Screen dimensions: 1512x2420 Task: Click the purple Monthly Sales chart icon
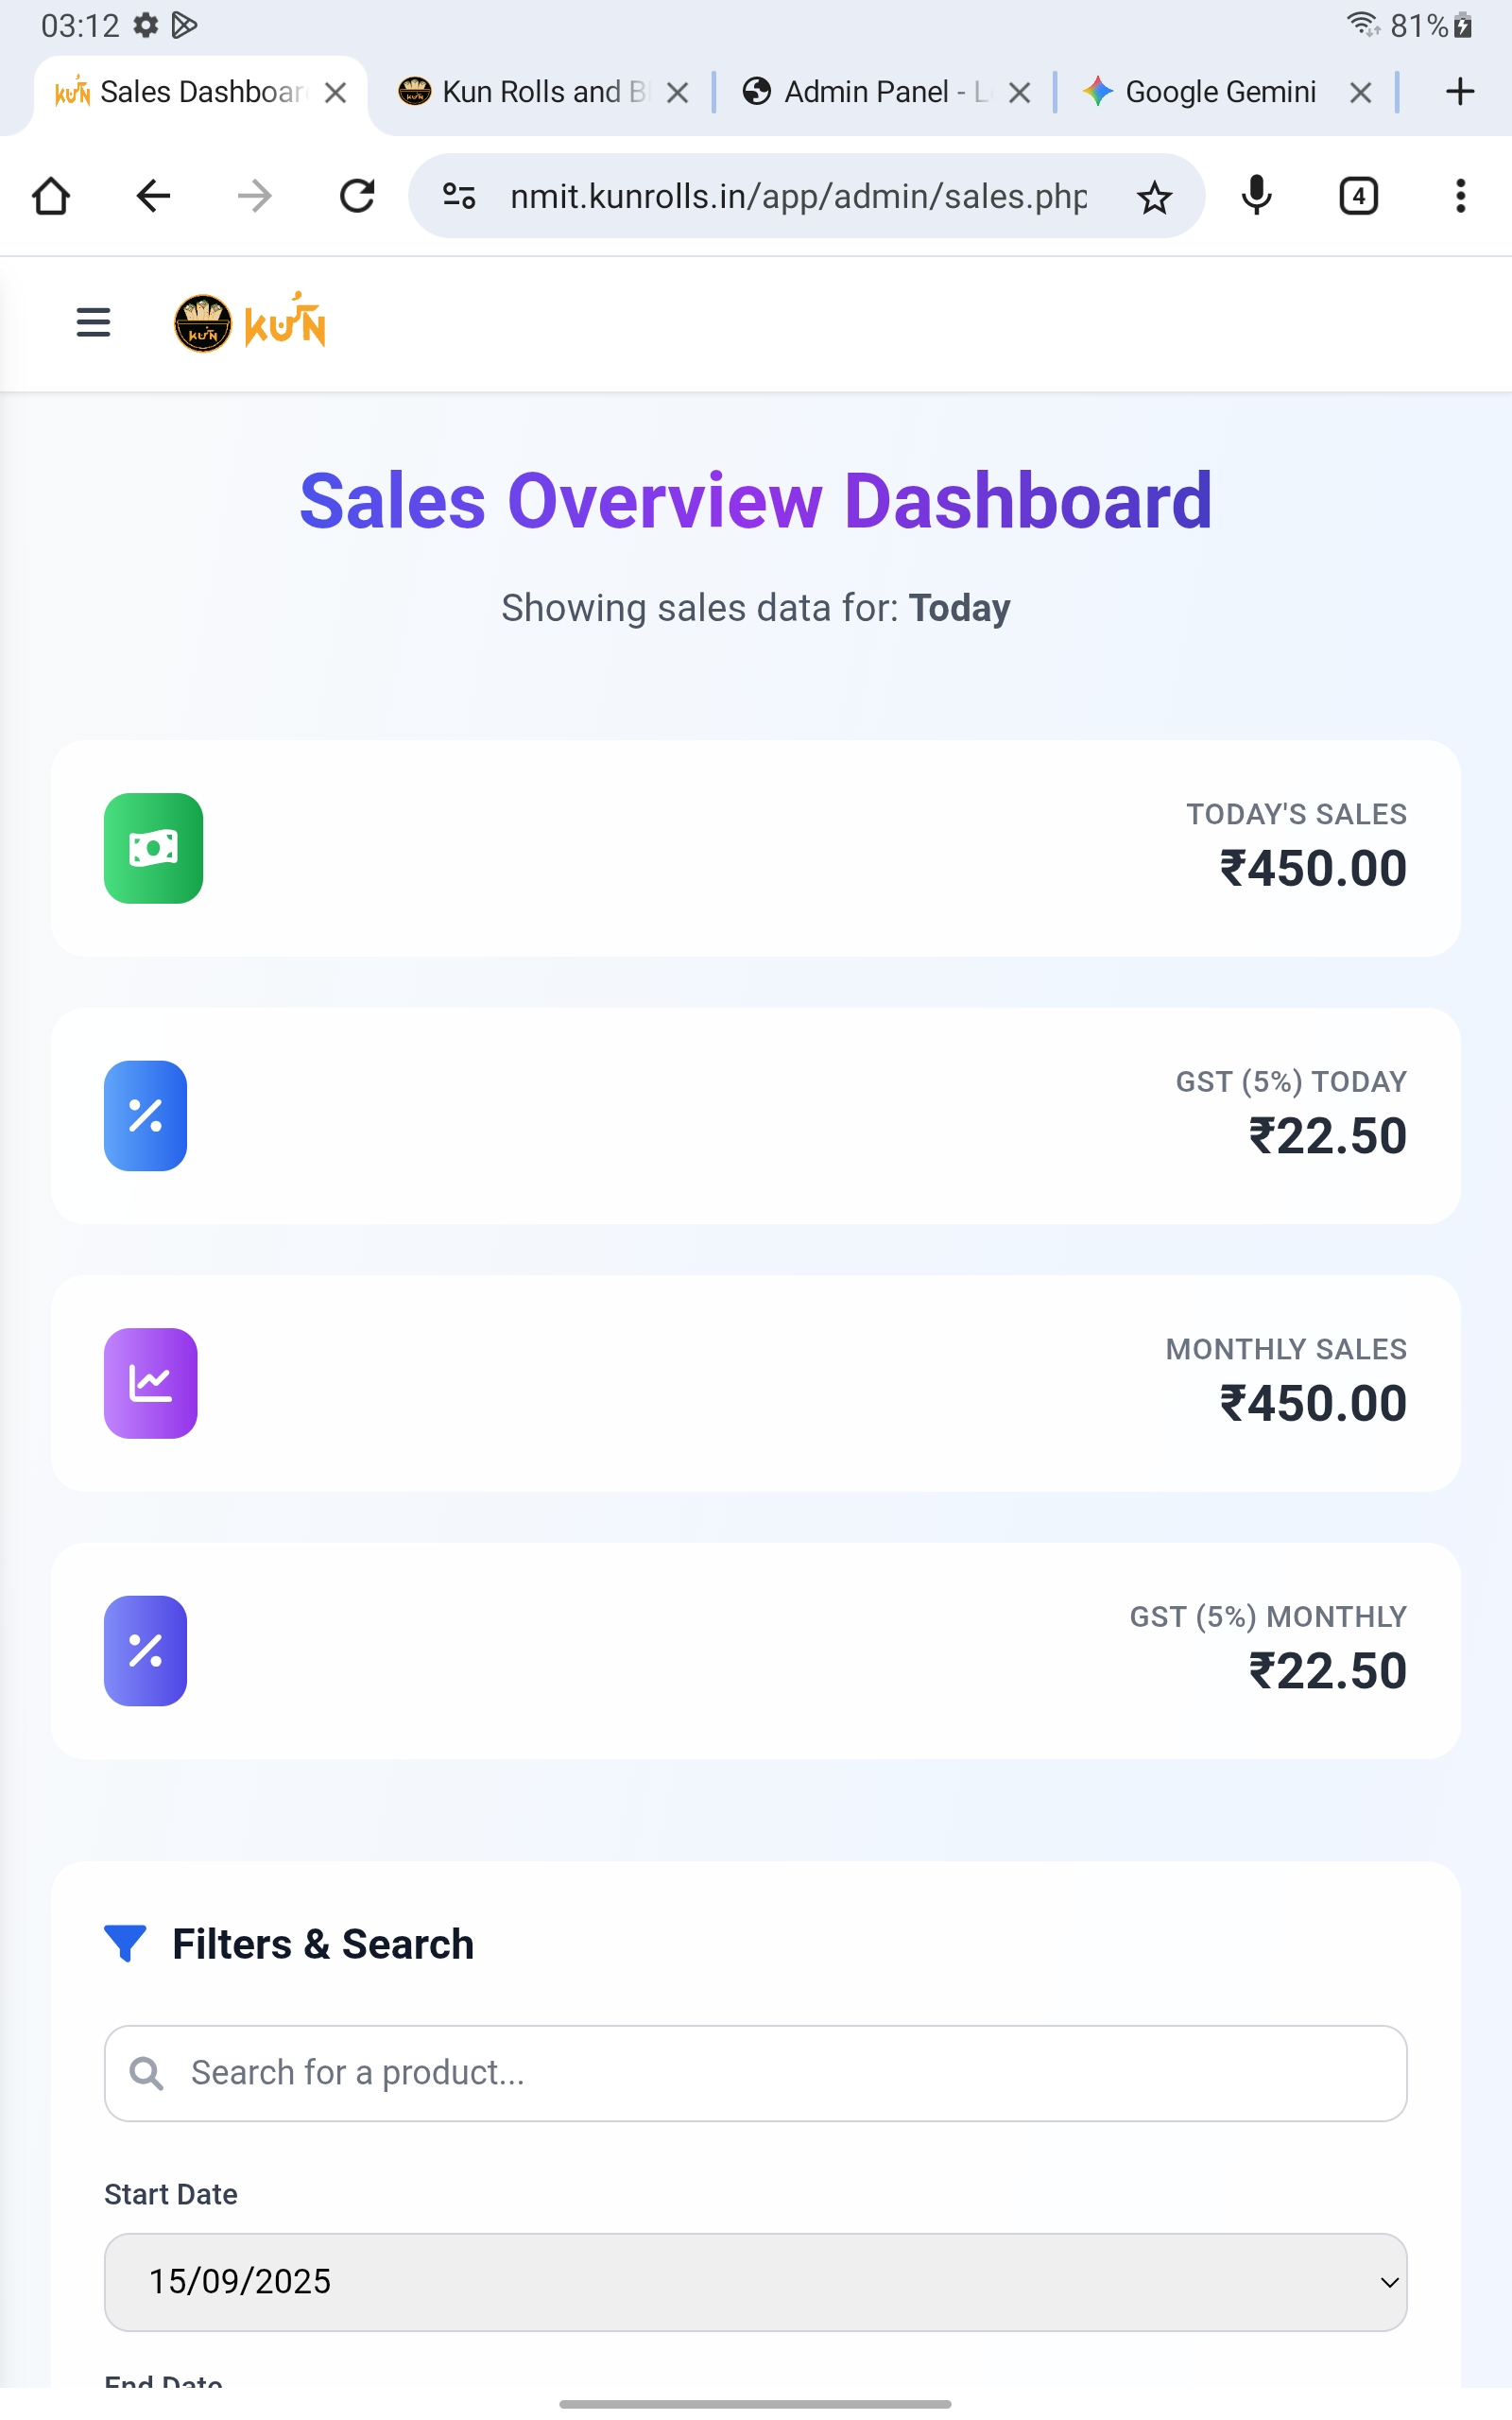pyautogui.click(x=150, y=1383)
